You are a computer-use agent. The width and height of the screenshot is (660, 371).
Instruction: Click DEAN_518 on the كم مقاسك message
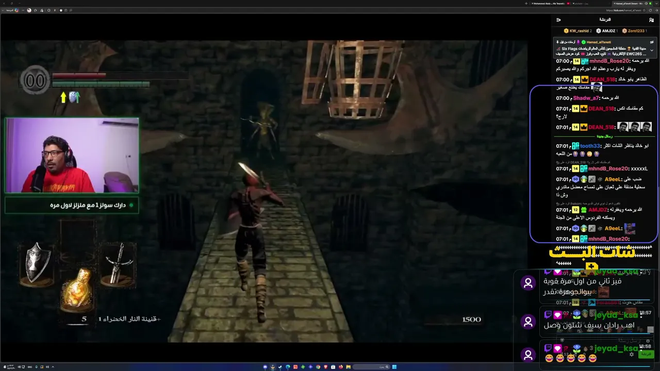click(x=601, y=109)
